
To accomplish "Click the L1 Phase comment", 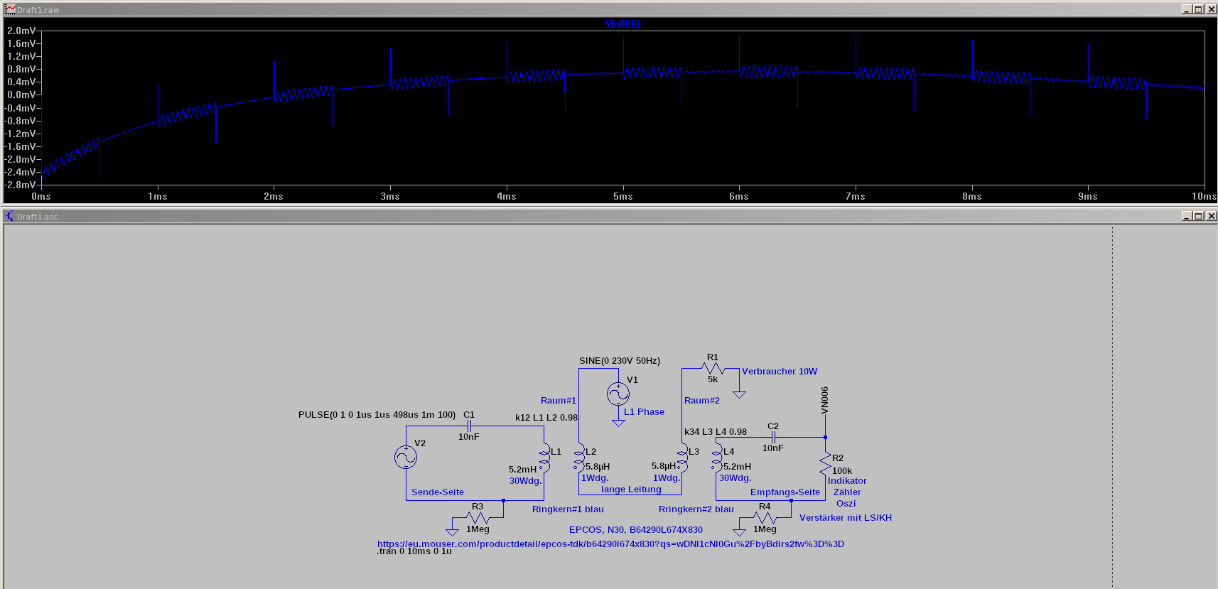I will click(x=644, y=411).
